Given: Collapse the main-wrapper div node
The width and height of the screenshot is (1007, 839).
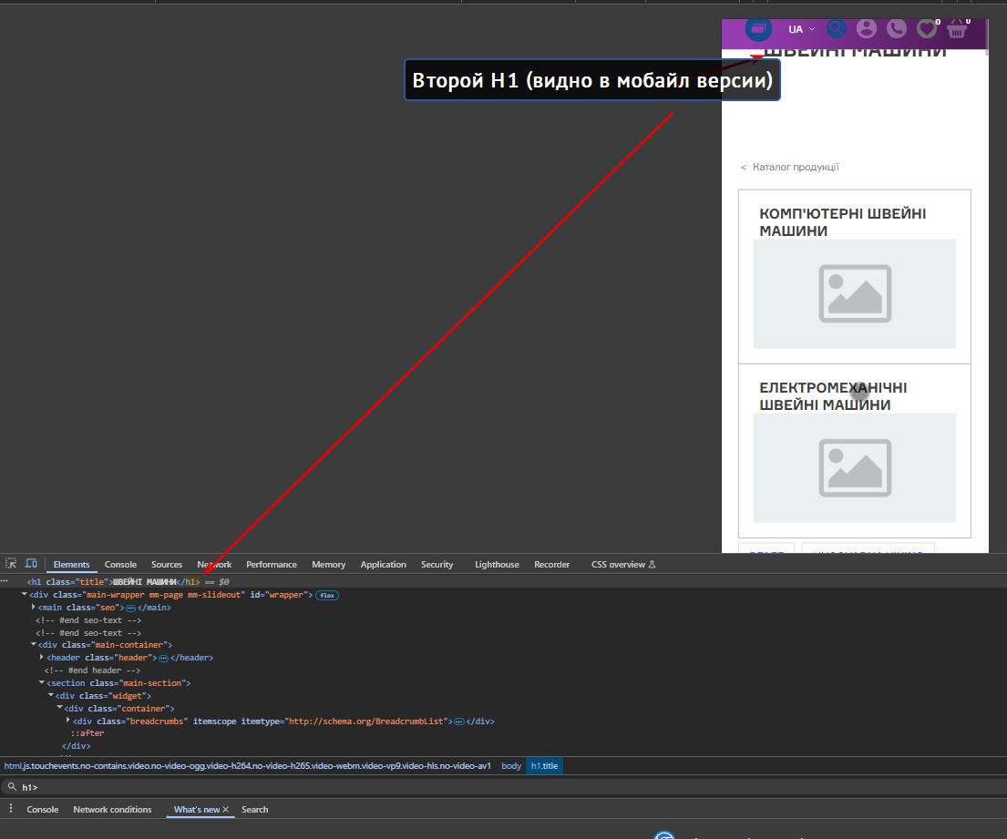Looking at the screenshot, I should [25, 595].
